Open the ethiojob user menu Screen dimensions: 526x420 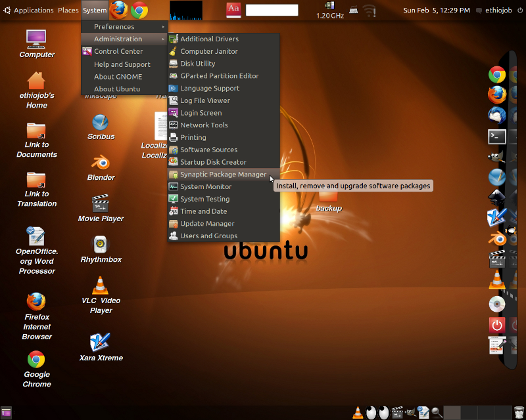pos(494,10)
